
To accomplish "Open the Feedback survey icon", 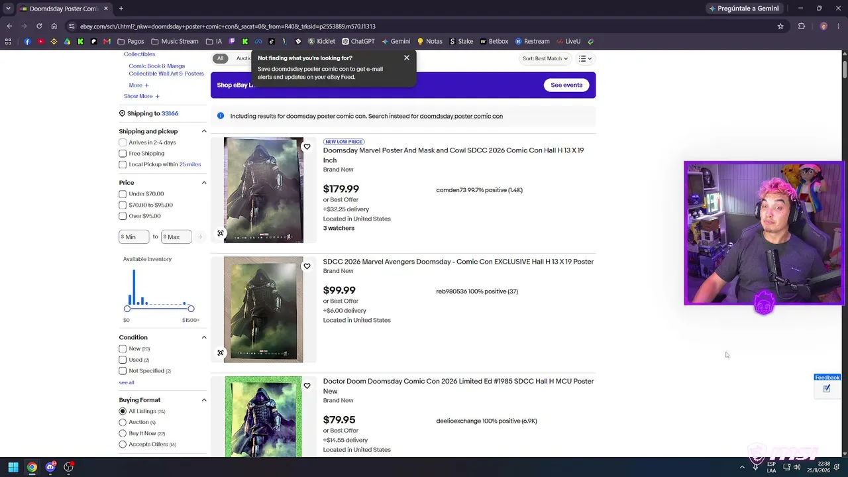I will (x=827, y=389).
